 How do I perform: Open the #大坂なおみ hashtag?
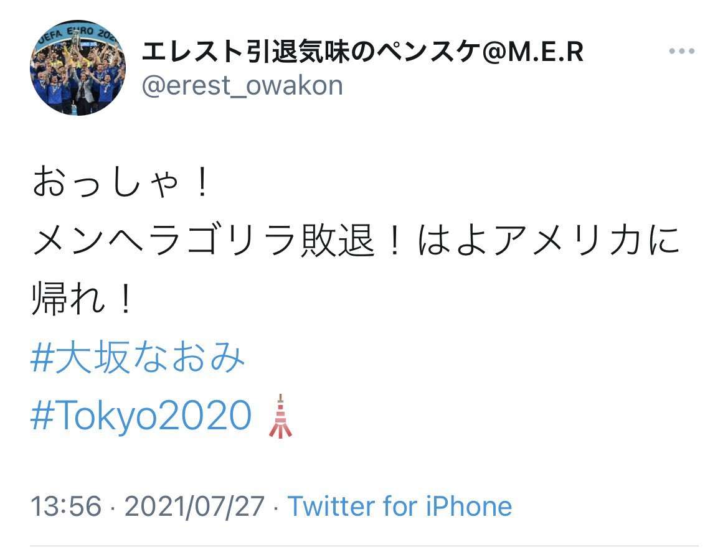[x=138, y=357]
